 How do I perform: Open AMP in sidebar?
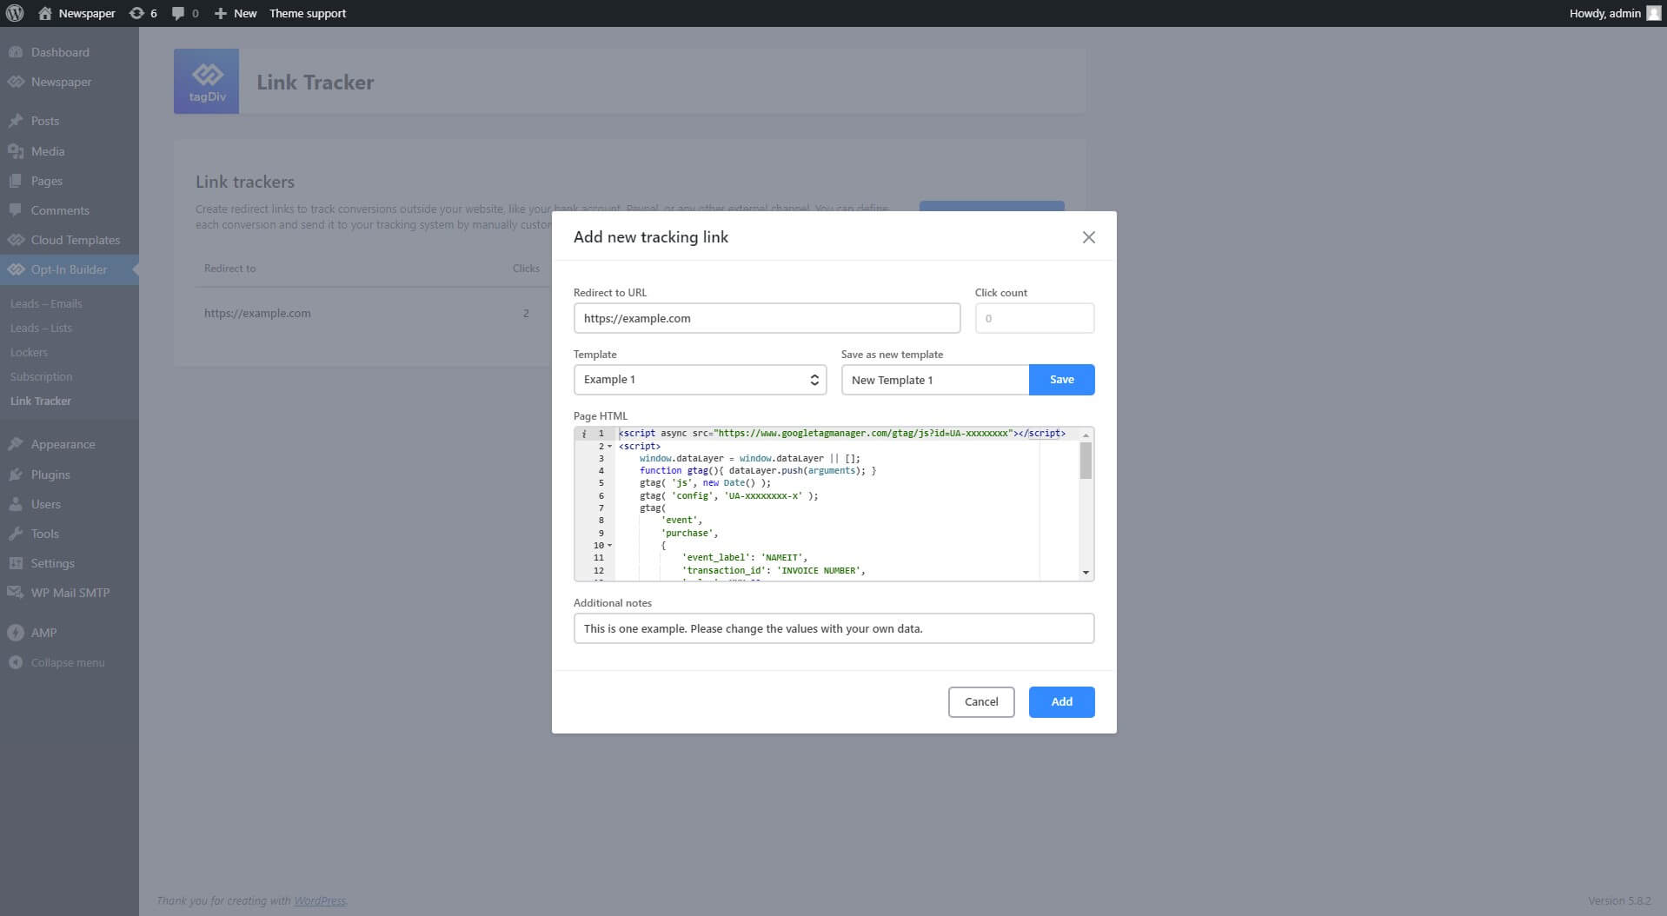pos(43,633)
